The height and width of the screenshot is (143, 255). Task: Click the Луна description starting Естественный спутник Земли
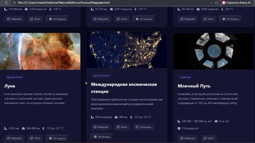click(x=36, y=99)
